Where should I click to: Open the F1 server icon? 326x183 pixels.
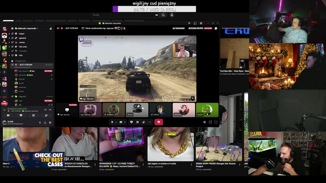click(x=4, y=97)
